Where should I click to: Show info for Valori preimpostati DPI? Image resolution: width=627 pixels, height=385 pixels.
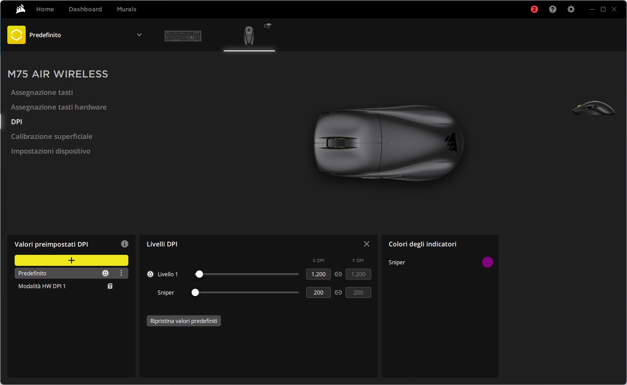coord(124,244)
